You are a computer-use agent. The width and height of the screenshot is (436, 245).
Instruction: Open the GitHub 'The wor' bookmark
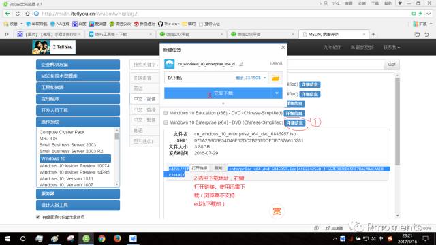pyautogui.click(x=168, y=24)
